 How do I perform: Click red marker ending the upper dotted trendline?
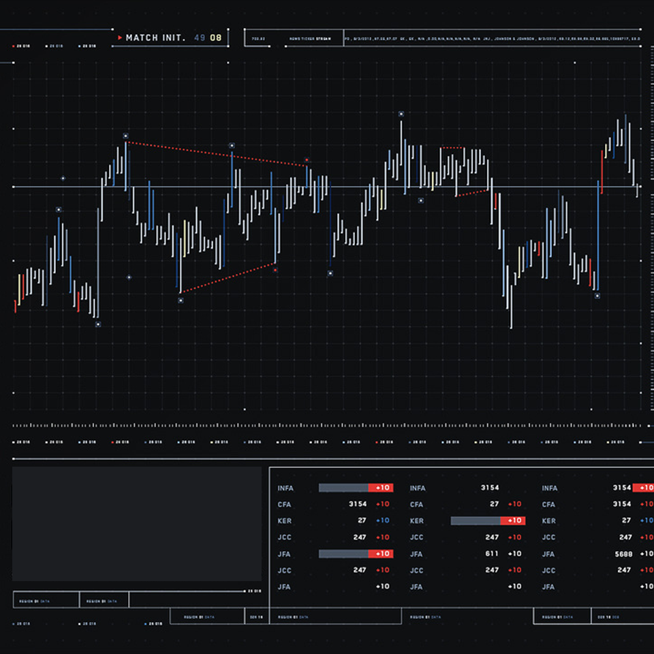(x=307, y=159)
